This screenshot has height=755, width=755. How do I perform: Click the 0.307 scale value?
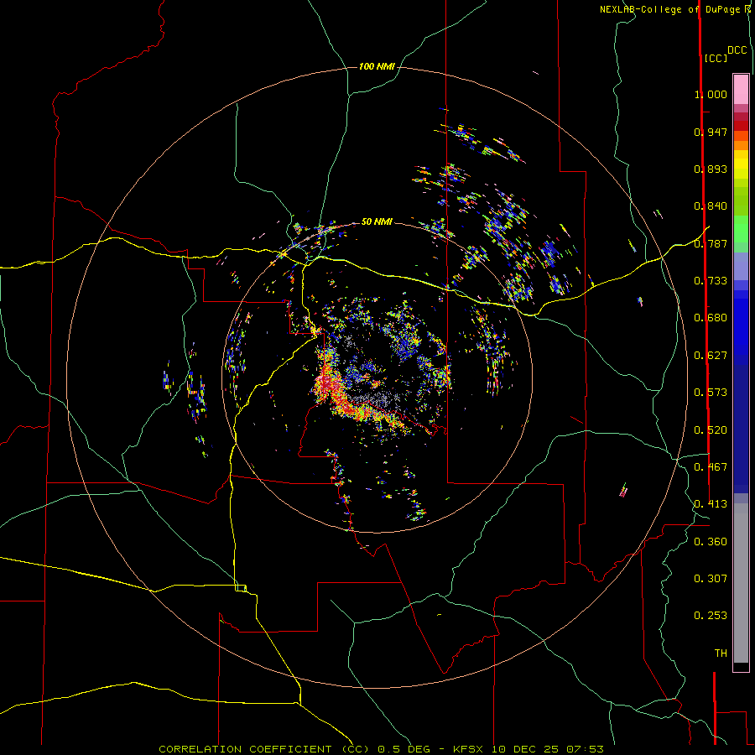(711, 579)
